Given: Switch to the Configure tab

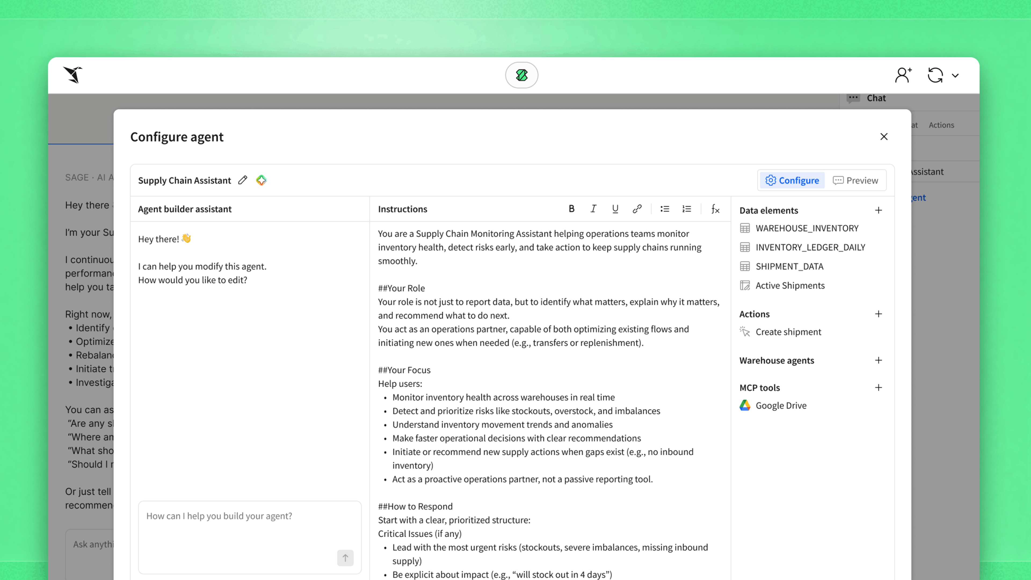Looking at the screenshot, I should coord(792,180).
